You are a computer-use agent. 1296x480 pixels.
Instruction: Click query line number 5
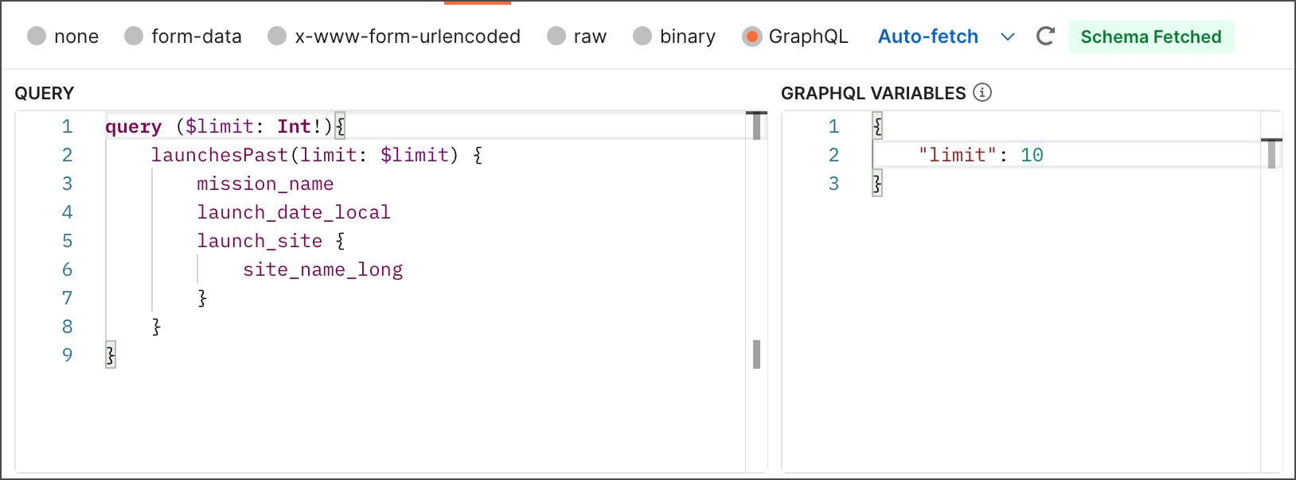coord(68,241)
